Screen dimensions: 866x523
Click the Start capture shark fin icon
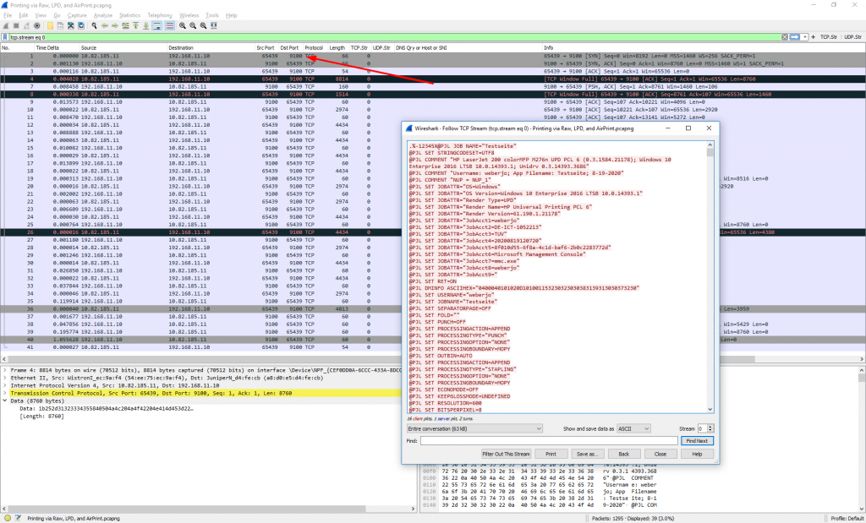[6, 26]
